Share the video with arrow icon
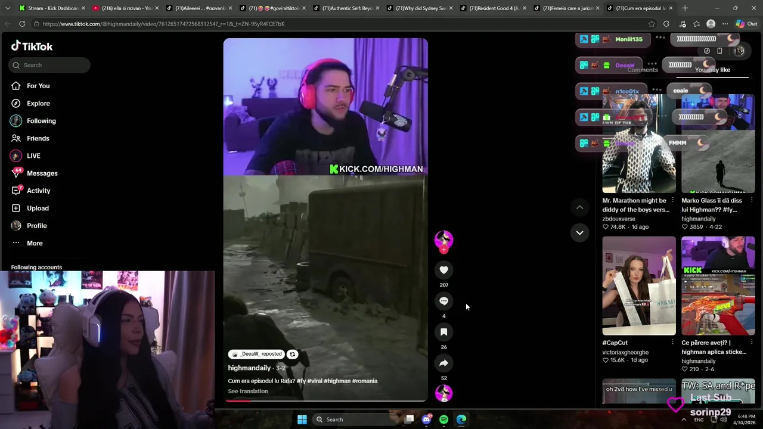This screenshot has width=763, height=429. tap(443, 363)
